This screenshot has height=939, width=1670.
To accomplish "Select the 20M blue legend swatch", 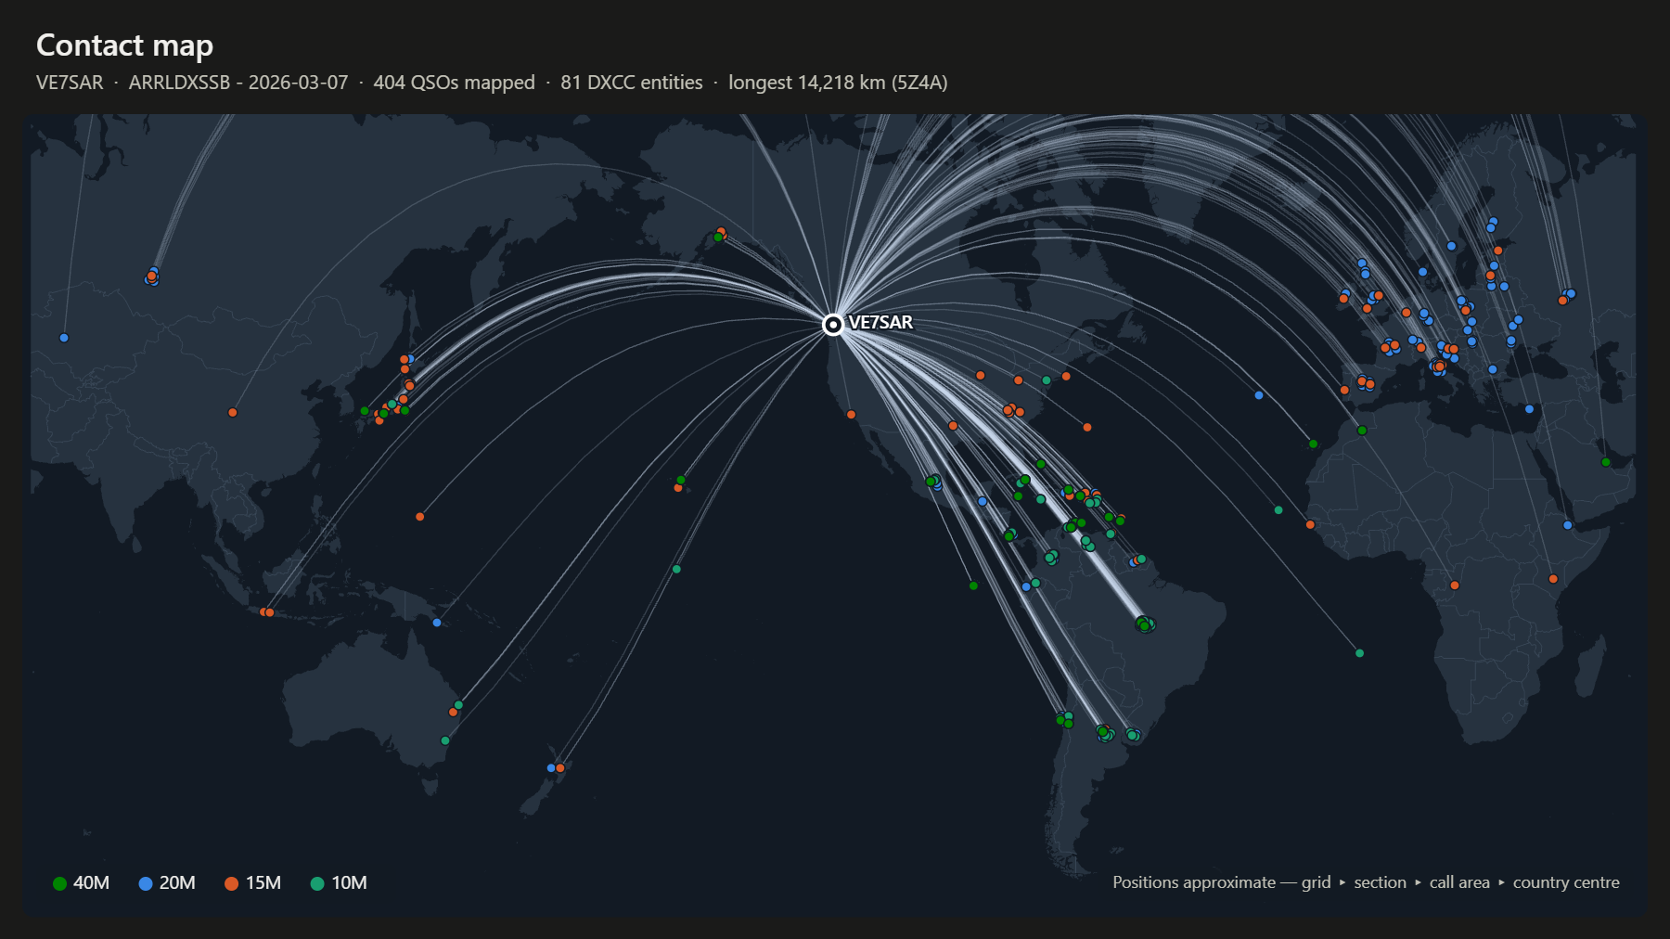I will coord(145,883).
